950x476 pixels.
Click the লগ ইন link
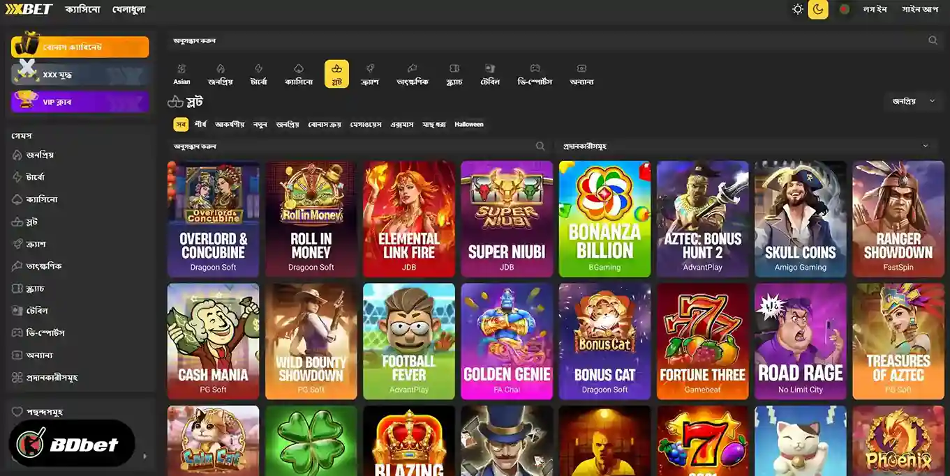pyautogui.click(x=875, y=10)
